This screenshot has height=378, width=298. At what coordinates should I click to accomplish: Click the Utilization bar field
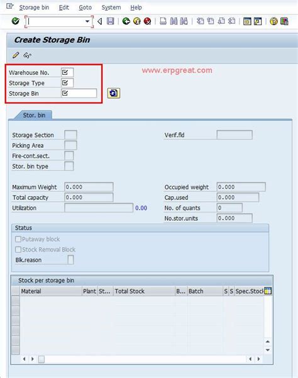point(99,208)
